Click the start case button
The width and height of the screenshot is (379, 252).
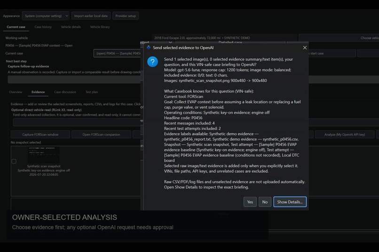(x=332, y=53)
